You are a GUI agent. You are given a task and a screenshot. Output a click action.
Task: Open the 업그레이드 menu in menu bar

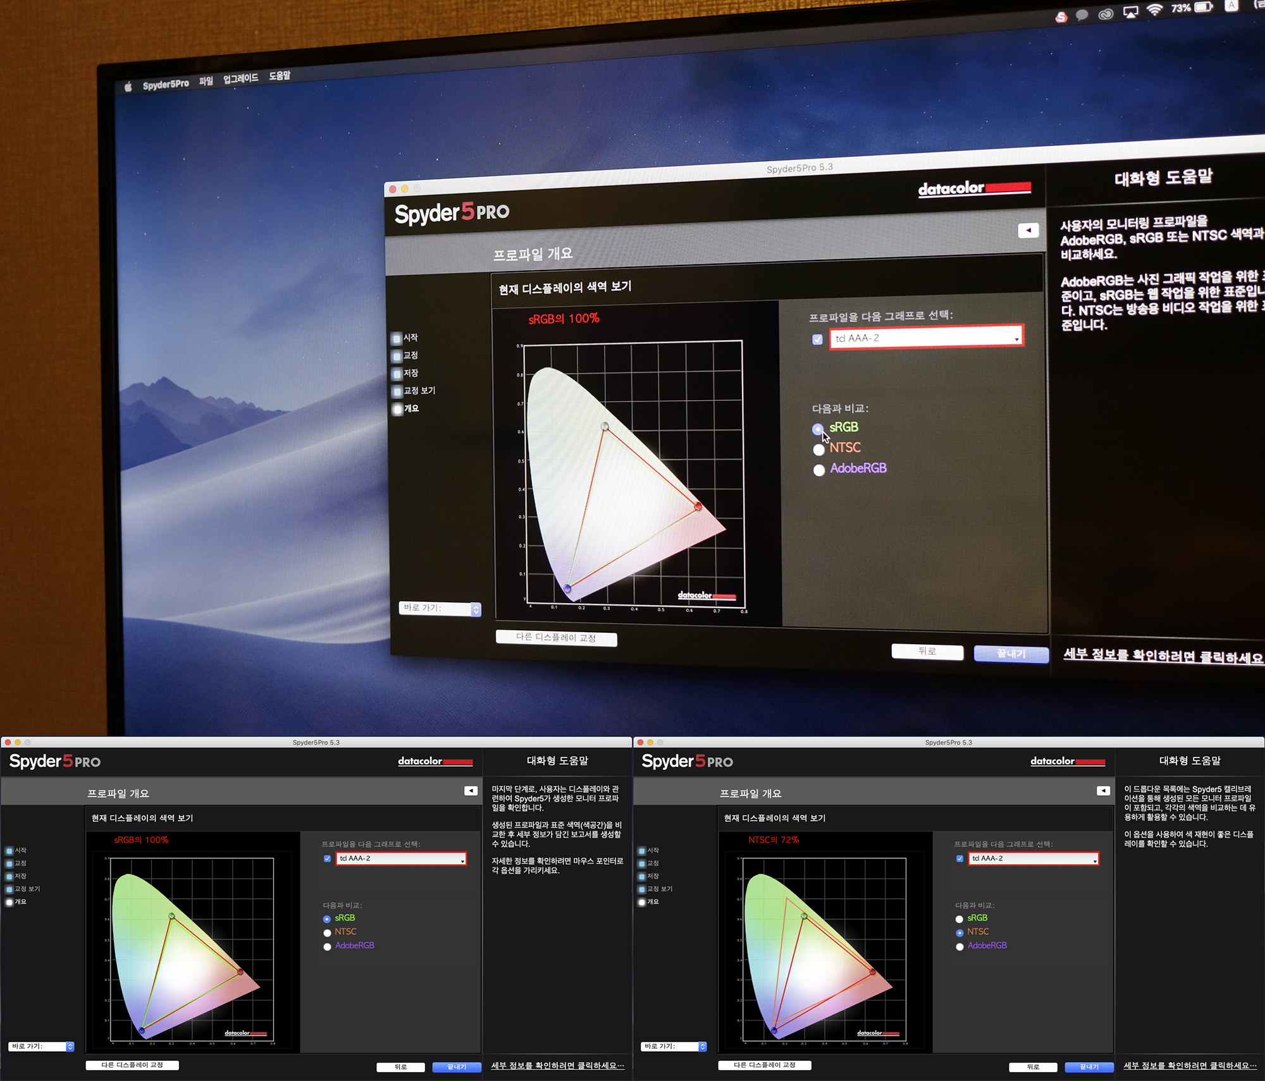click(241, 78)
